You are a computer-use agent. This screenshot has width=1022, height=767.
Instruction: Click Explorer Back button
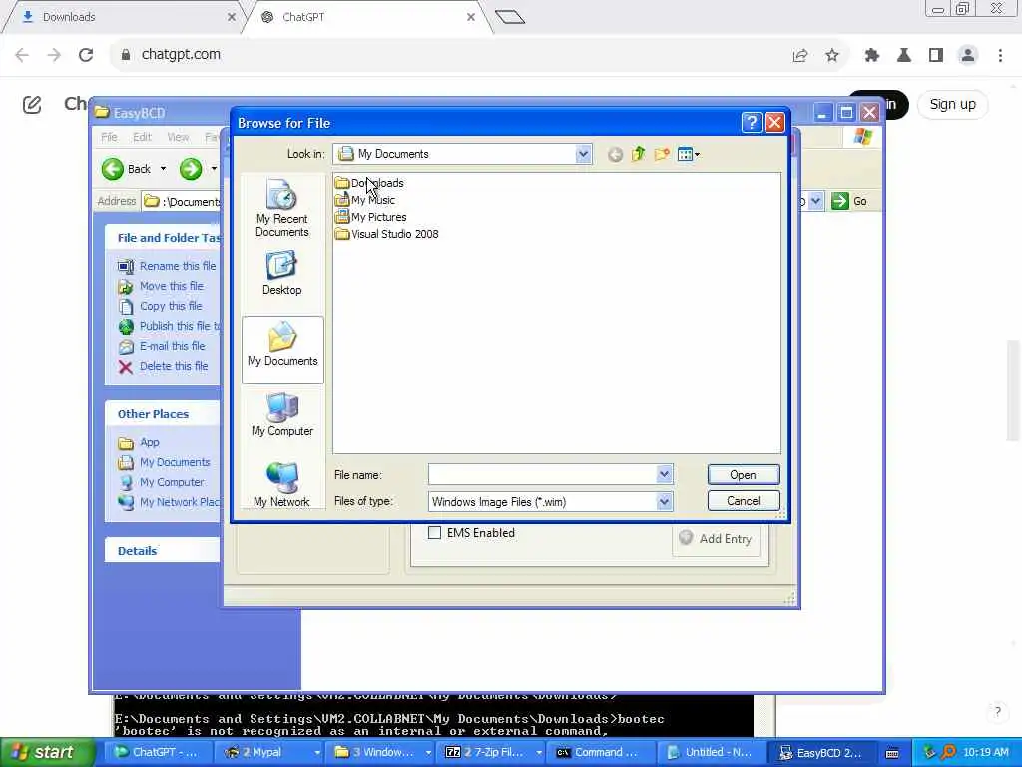point(127,169)
